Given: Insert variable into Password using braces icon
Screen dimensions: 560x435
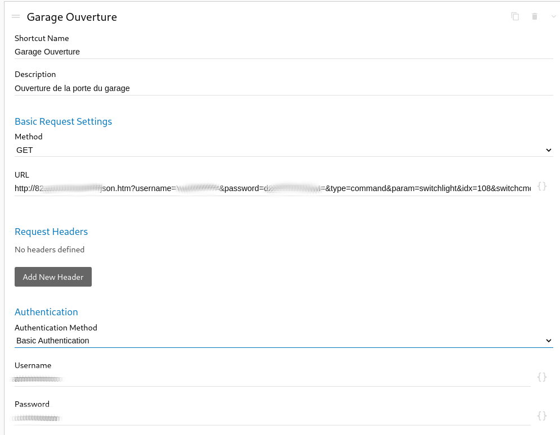Looking at the screenshot, I should [542, 416].
